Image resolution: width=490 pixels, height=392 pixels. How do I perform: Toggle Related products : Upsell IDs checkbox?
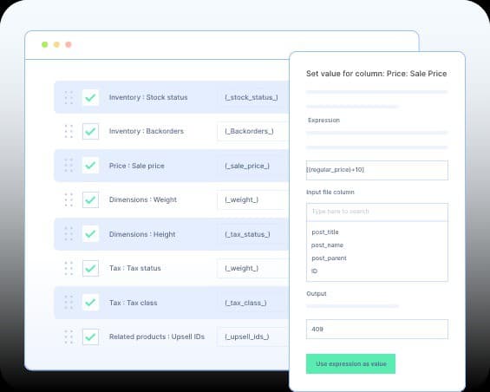[x=90, y=336]
